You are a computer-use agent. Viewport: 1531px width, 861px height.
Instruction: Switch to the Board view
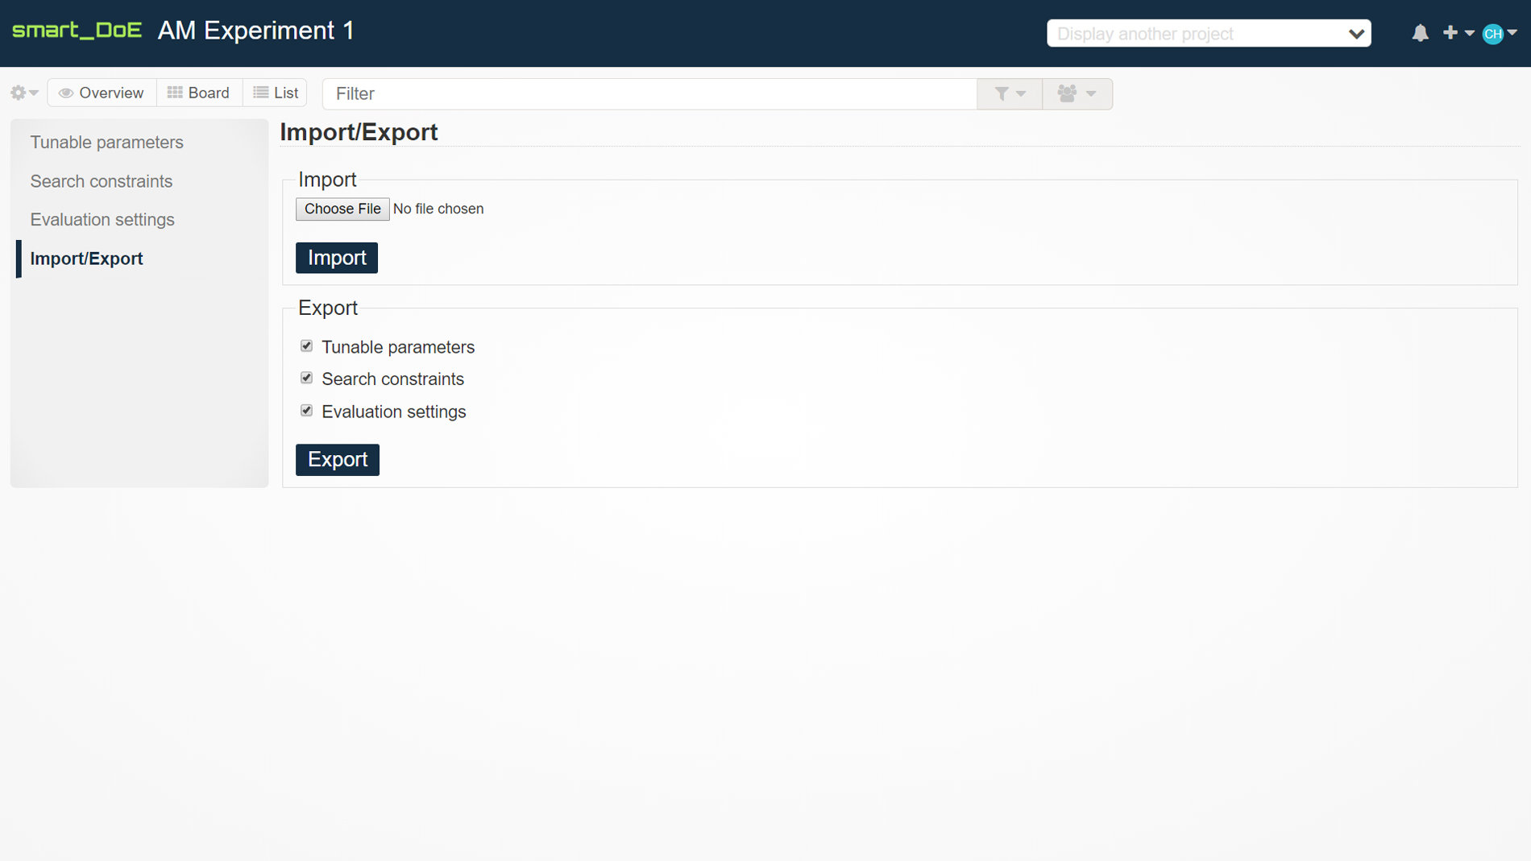coord(199,93)
